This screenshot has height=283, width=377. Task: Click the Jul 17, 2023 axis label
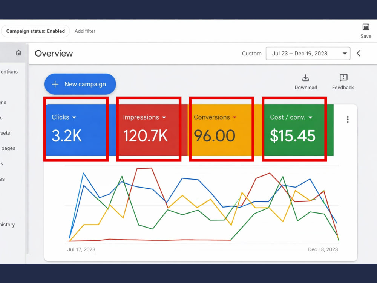pos(81,249)
